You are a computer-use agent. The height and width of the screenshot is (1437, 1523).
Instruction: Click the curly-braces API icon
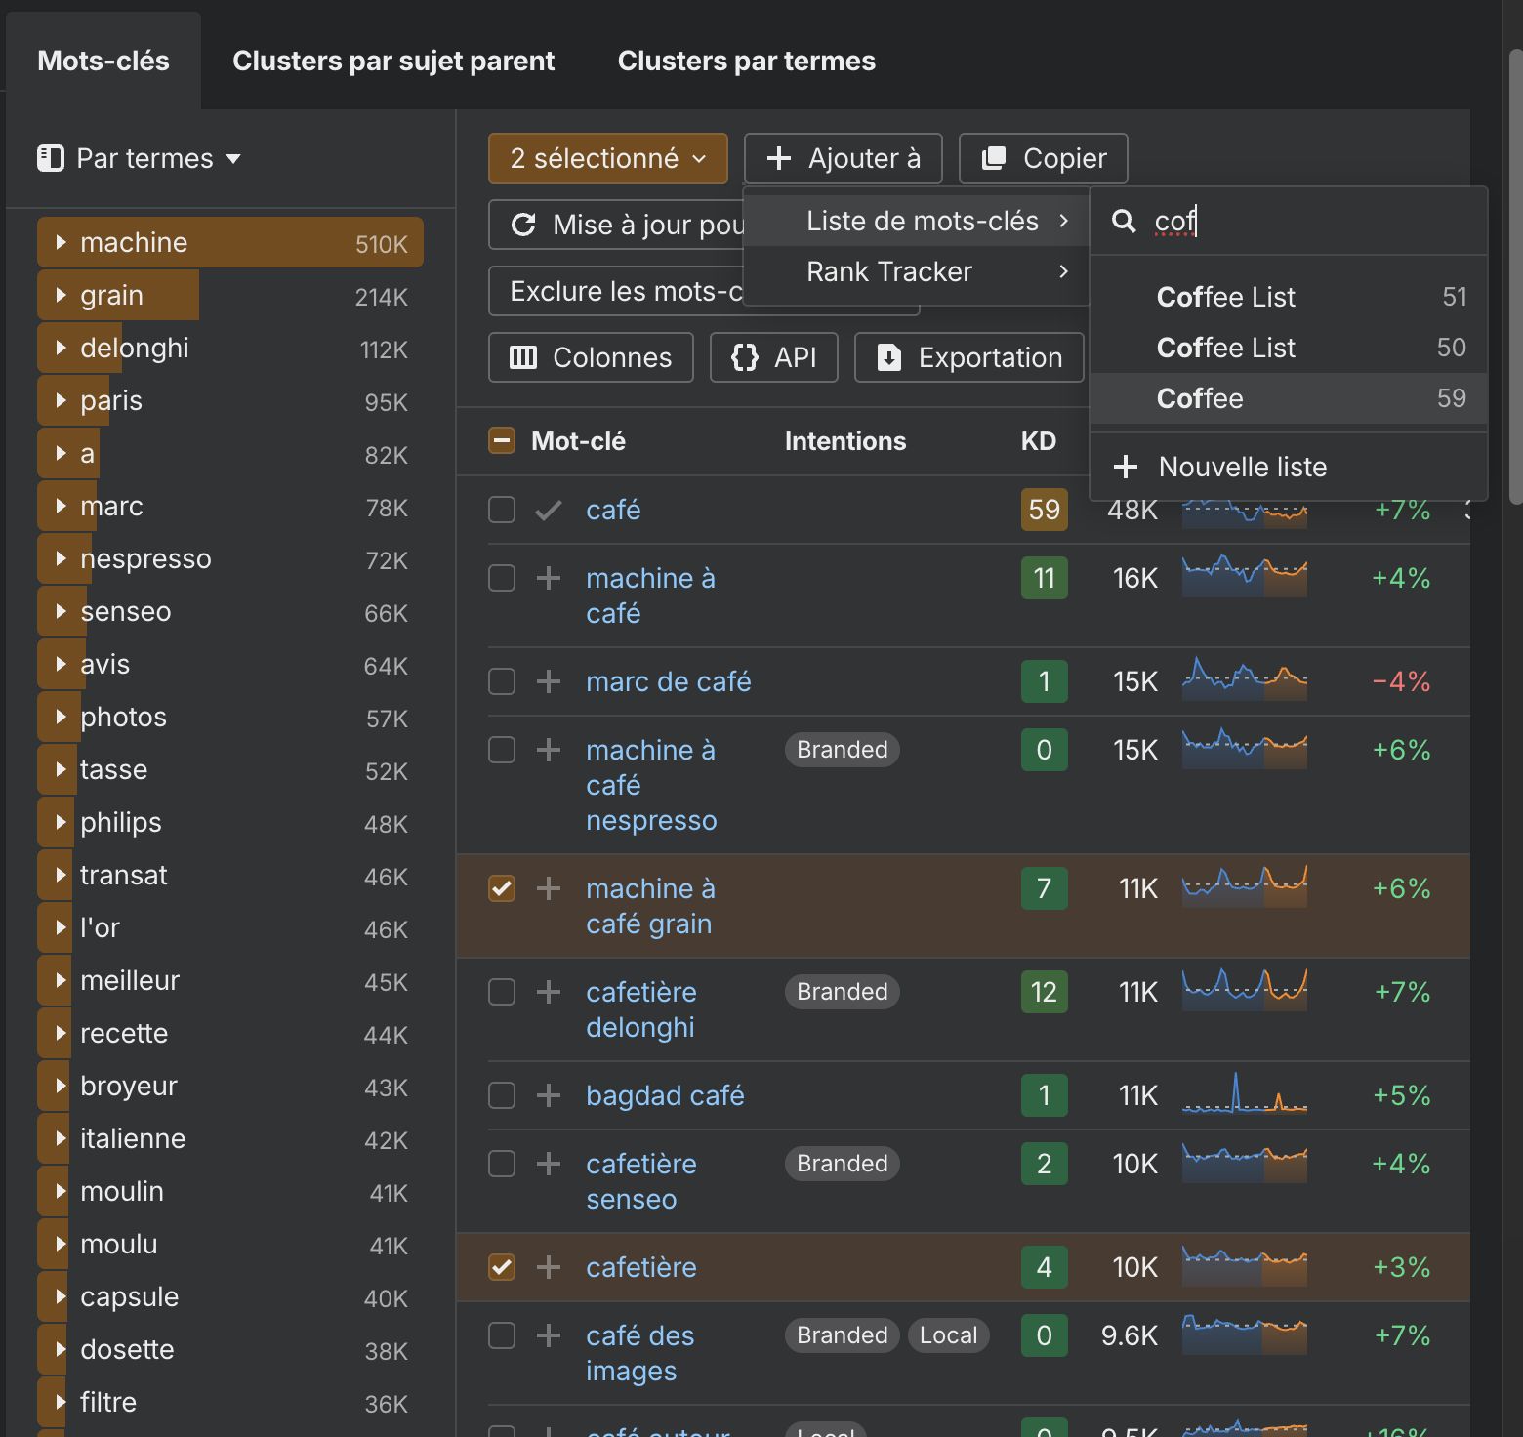point(745,357)
